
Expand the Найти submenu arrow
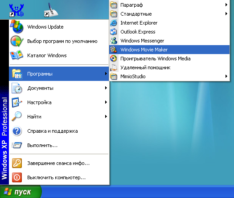106,117
